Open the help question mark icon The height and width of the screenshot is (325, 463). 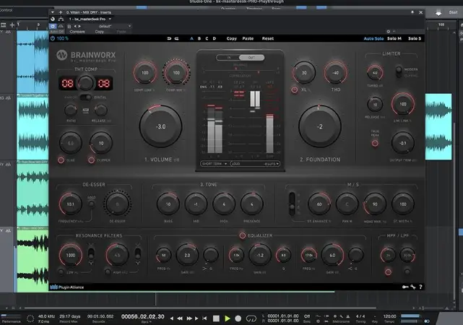(x=421, y=287)
